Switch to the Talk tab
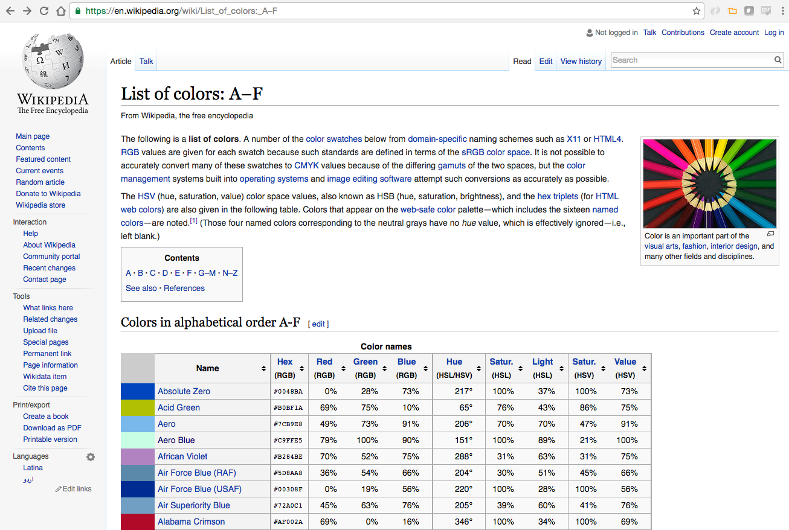 coord(146,61)
